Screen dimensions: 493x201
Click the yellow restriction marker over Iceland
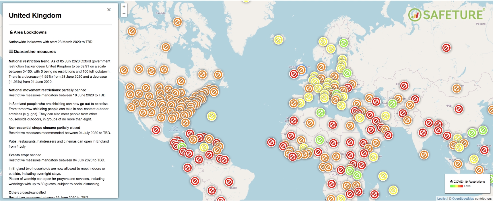(x=278, y=40)
